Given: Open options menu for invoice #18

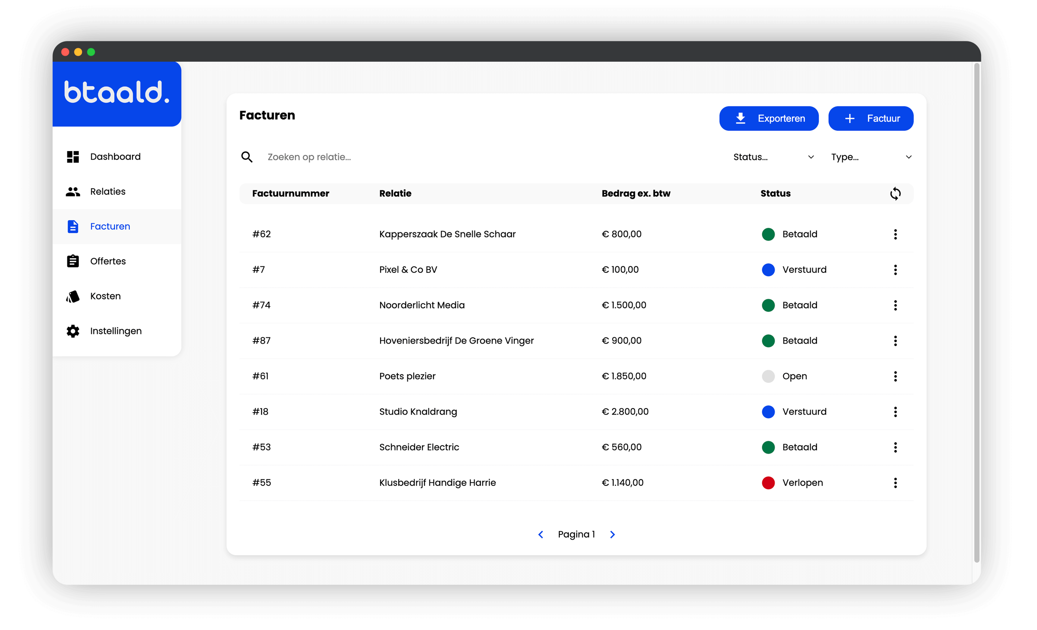Looking at the screenshot, I should pos(895,412).
